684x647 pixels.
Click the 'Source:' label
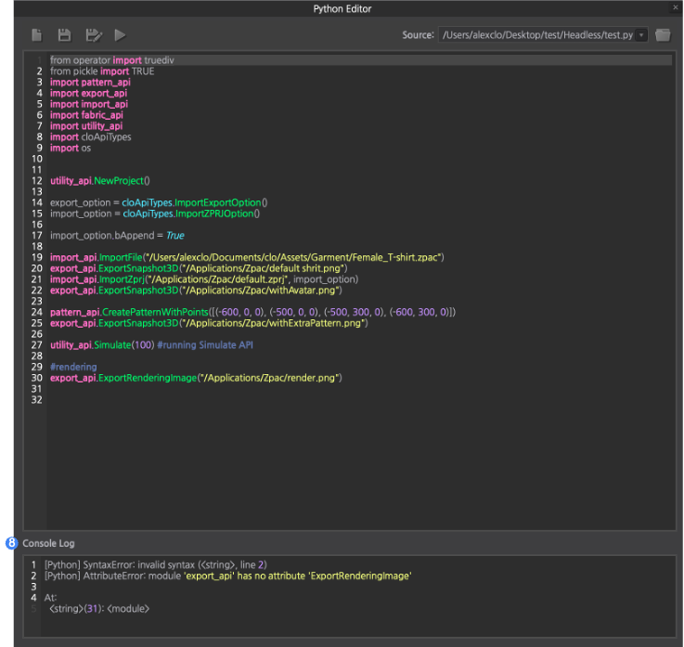[x=418, y=35]
